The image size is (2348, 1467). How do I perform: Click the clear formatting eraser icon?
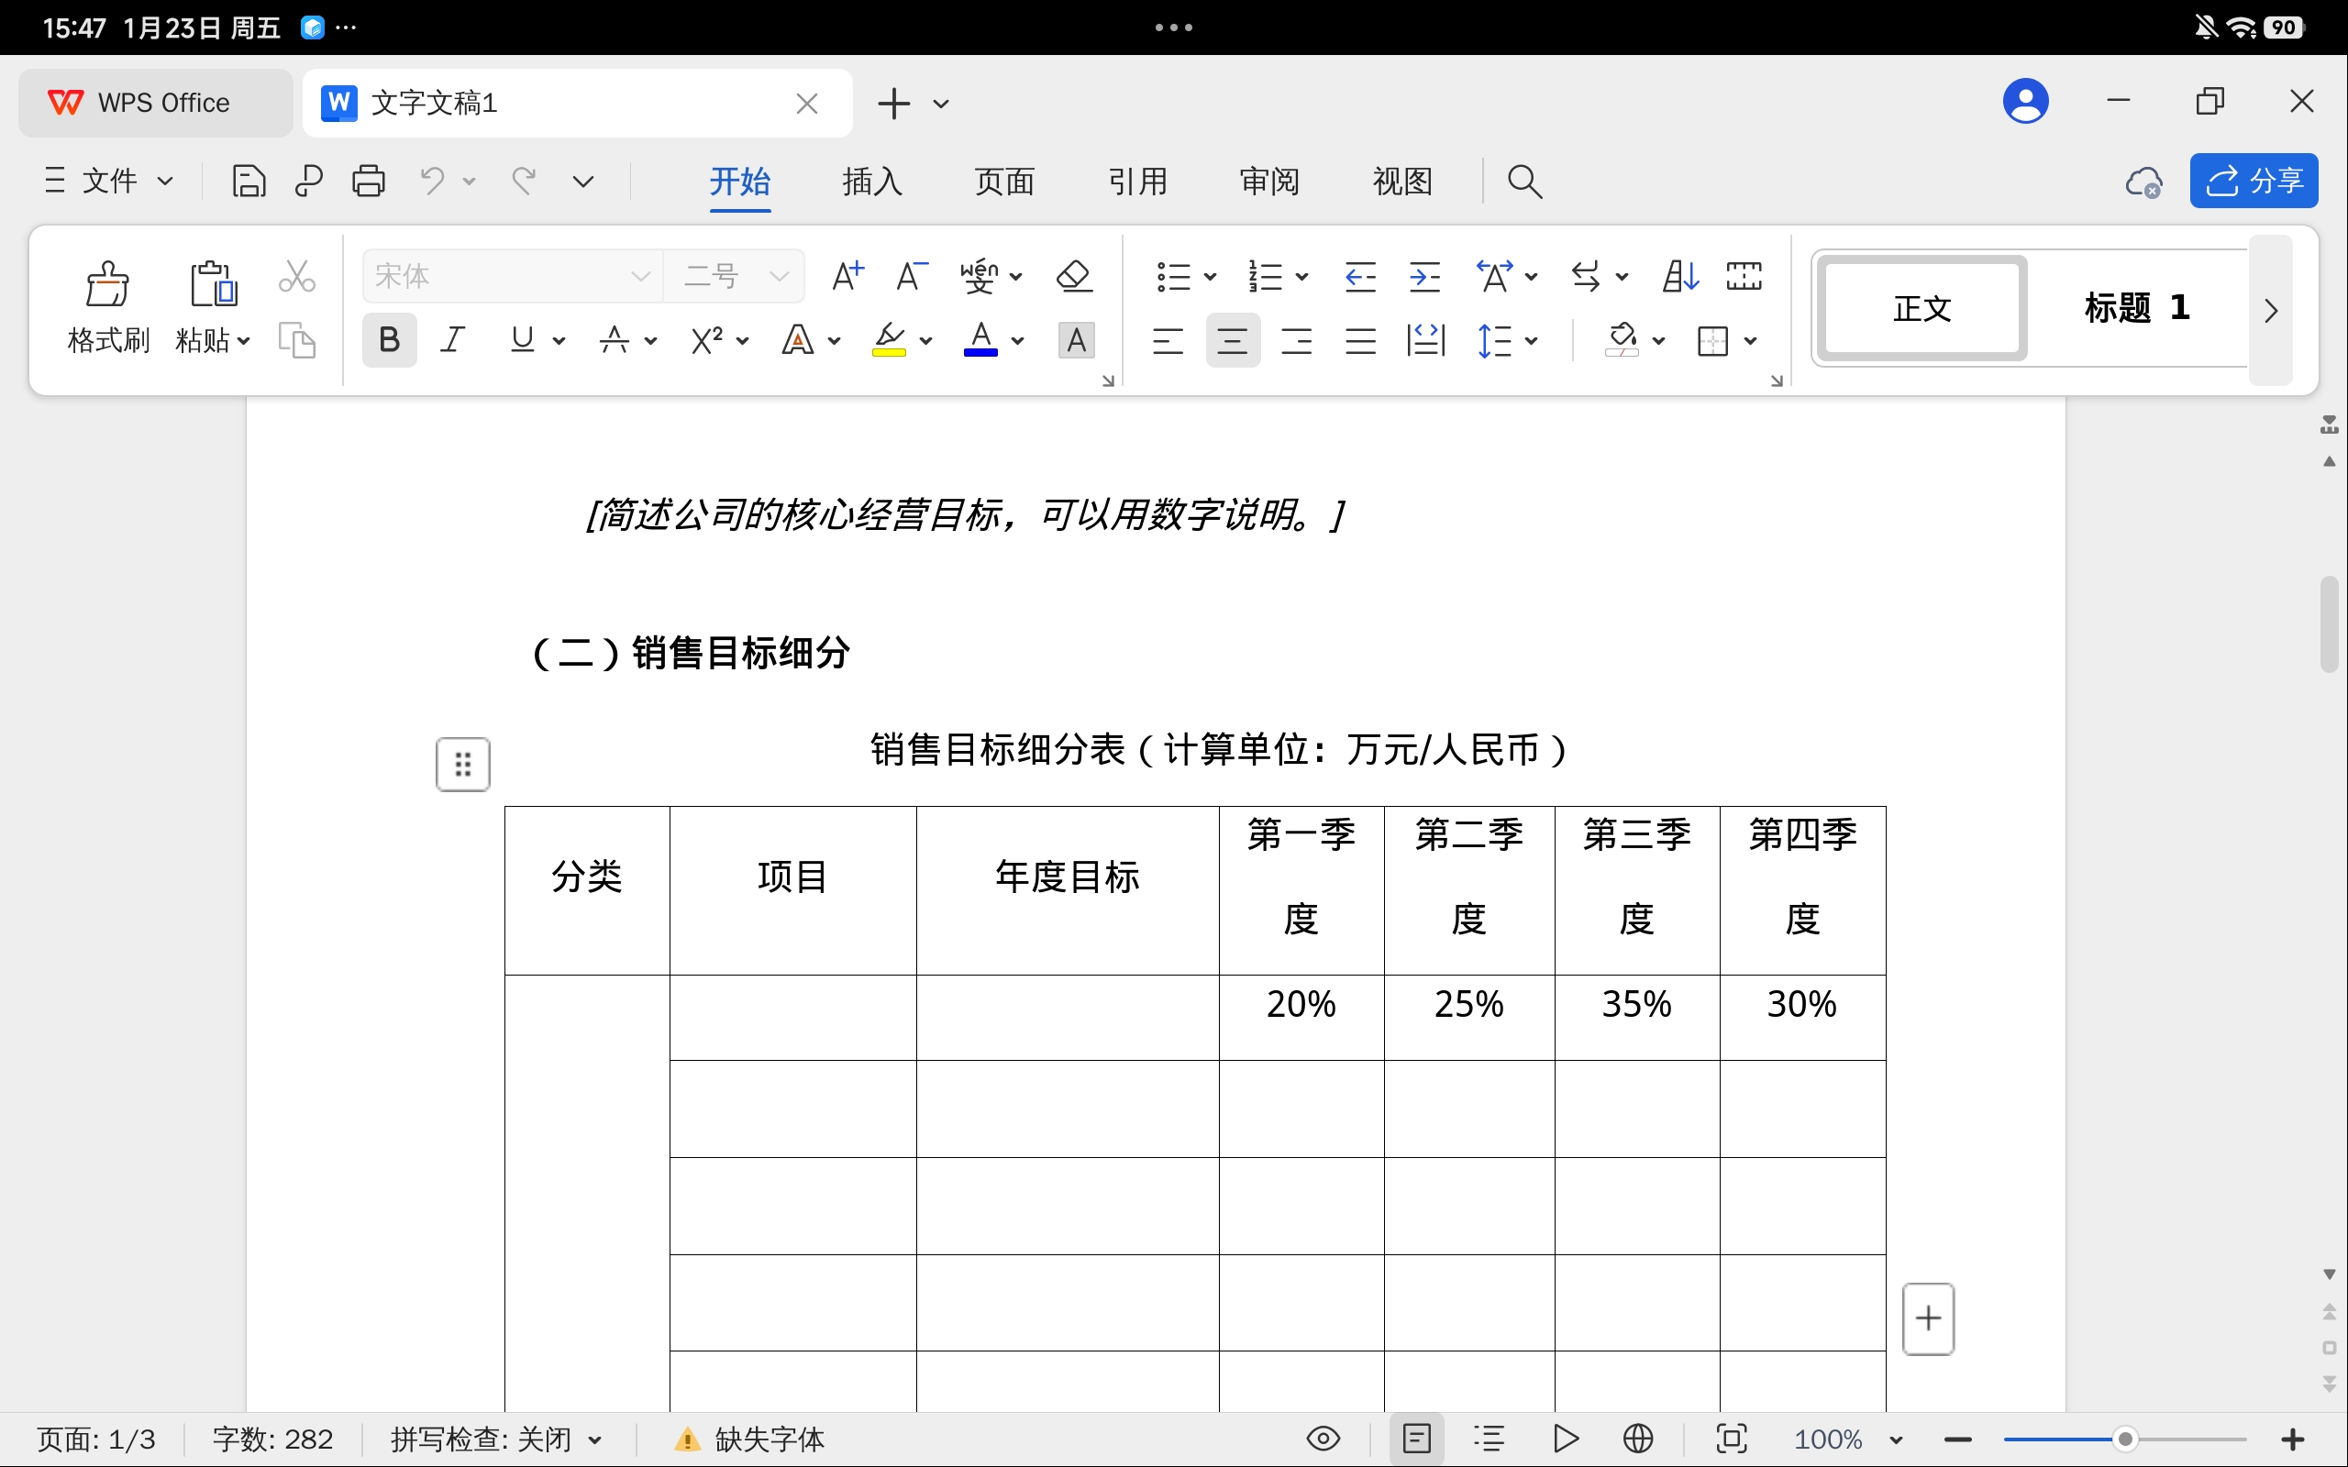(x=1074, y=277)
